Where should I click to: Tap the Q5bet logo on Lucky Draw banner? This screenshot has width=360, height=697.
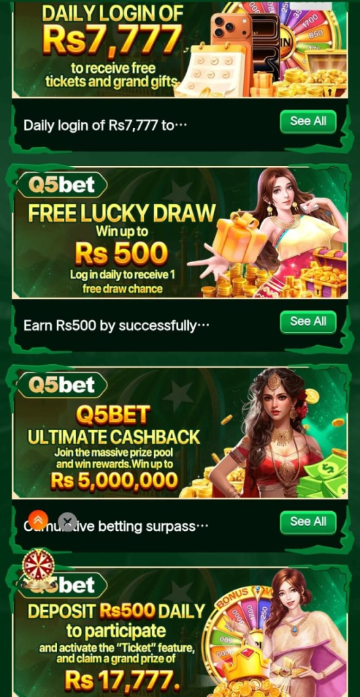[x=62, y=185]
